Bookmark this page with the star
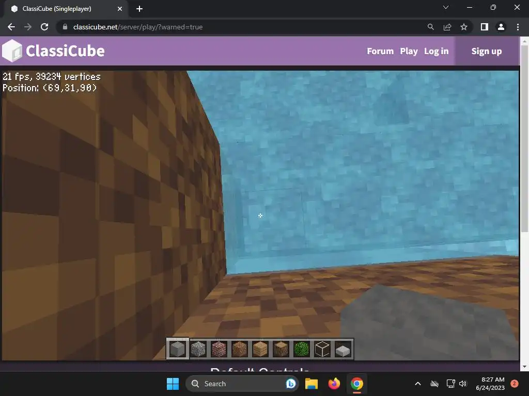This screenshot has height=396, width=529. pos(464,27)
